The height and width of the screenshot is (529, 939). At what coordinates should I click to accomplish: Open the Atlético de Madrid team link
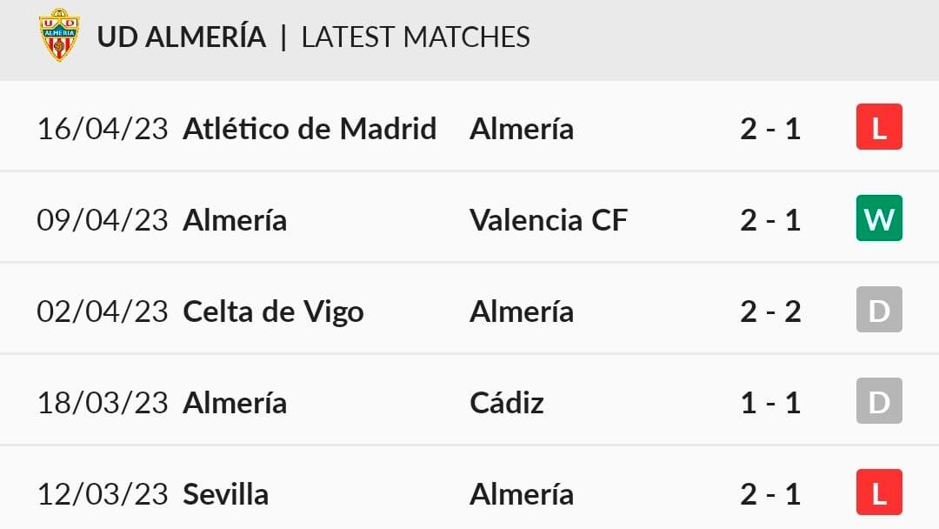tap(310, 129)
